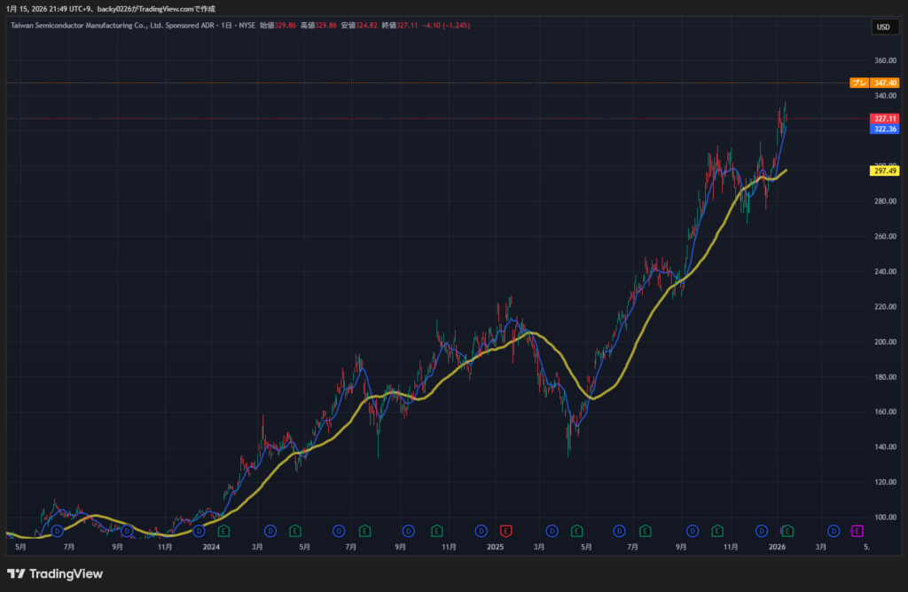Click the TradingView logo at bottom left
The height and width of the screenshot is (592, 908).
click(x=54, y=573)
